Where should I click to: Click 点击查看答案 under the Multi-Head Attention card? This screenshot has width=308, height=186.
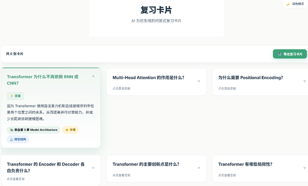121,89
